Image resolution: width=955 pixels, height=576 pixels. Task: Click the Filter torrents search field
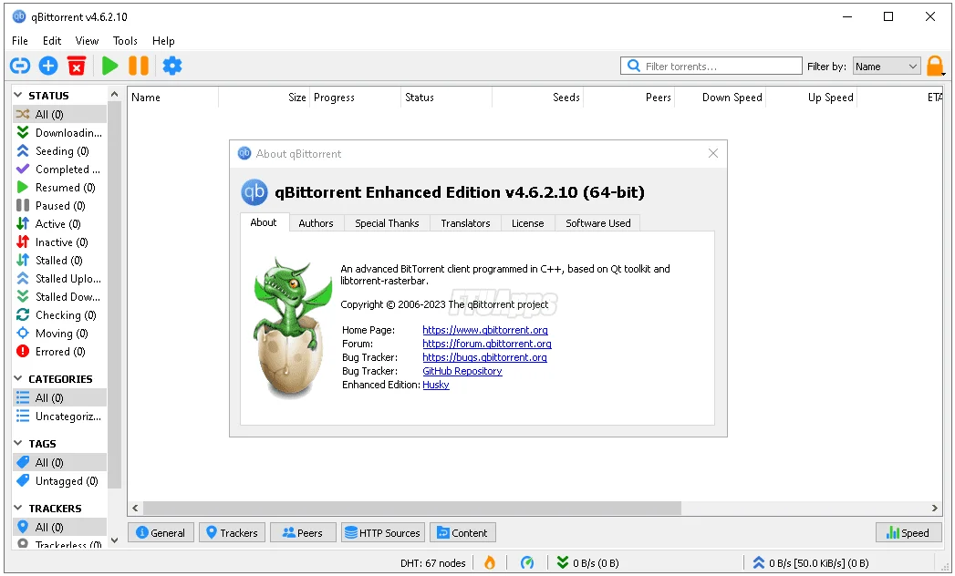pos(711,66)
